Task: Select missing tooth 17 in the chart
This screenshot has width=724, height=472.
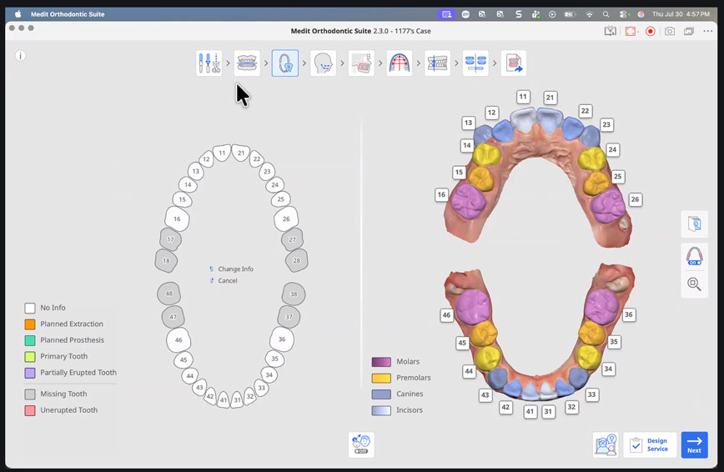Action: tap(170, 239)
